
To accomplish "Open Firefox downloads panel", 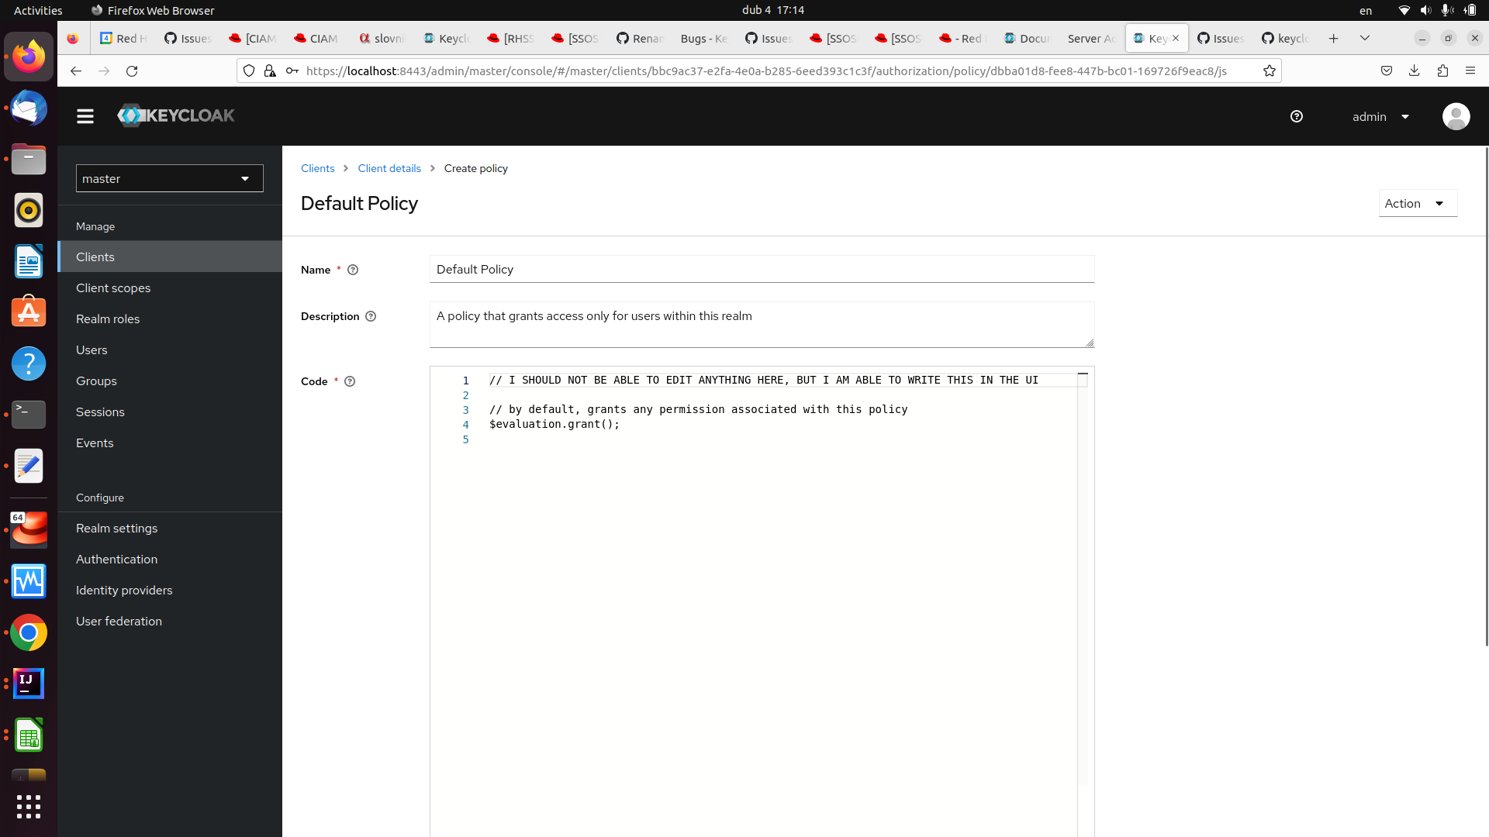I will click(x=1415, y=71).
